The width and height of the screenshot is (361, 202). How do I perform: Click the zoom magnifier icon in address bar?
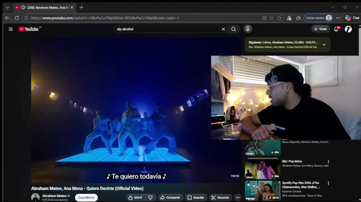point(272,18)
